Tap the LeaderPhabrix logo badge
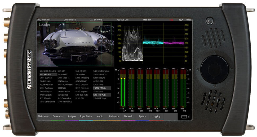The image size is (257, 137). [x=29, y=70]
